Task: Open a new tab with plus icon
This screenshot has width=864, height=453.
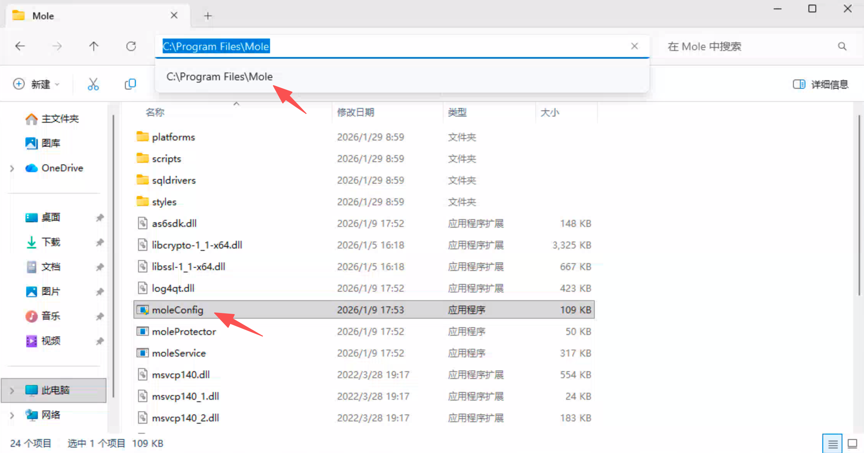Action: 208,16
